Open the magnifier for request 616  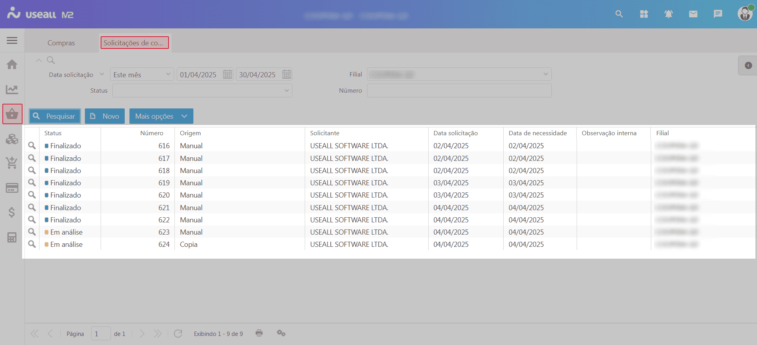point(32,146)
